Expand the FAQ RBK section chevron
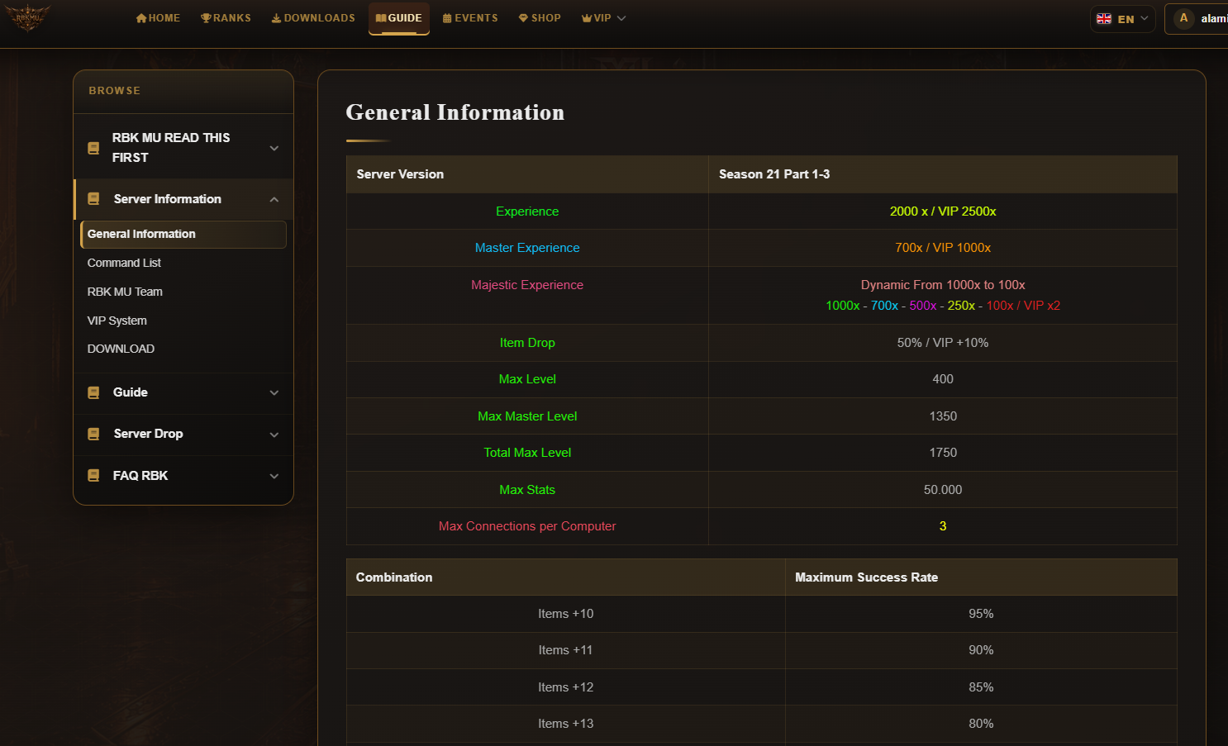This screenshot has height=746, width=1228. point(274,477)
